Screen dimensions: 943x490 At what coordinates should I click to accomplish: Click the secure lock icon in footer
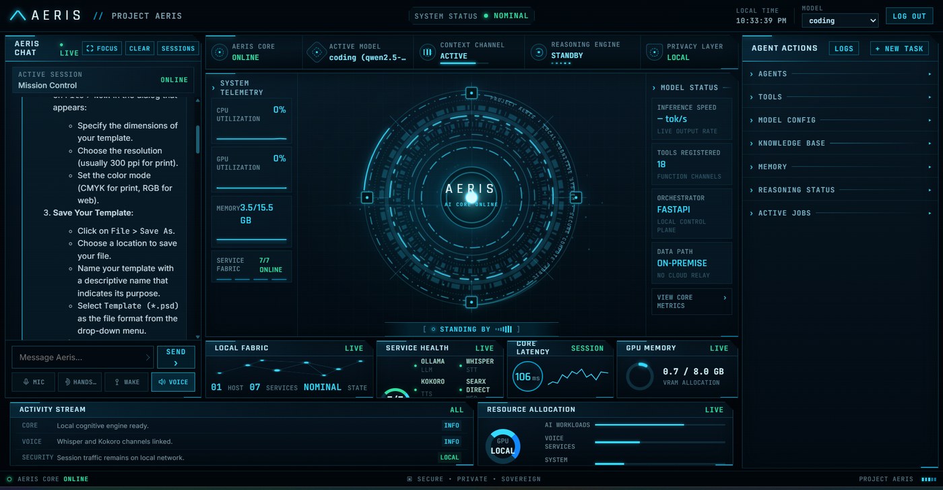[x=410, y=479]
